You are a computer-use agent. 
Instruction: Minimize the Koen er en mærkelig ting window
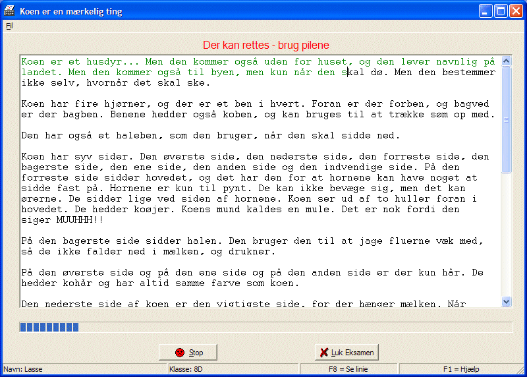[485, 11]
